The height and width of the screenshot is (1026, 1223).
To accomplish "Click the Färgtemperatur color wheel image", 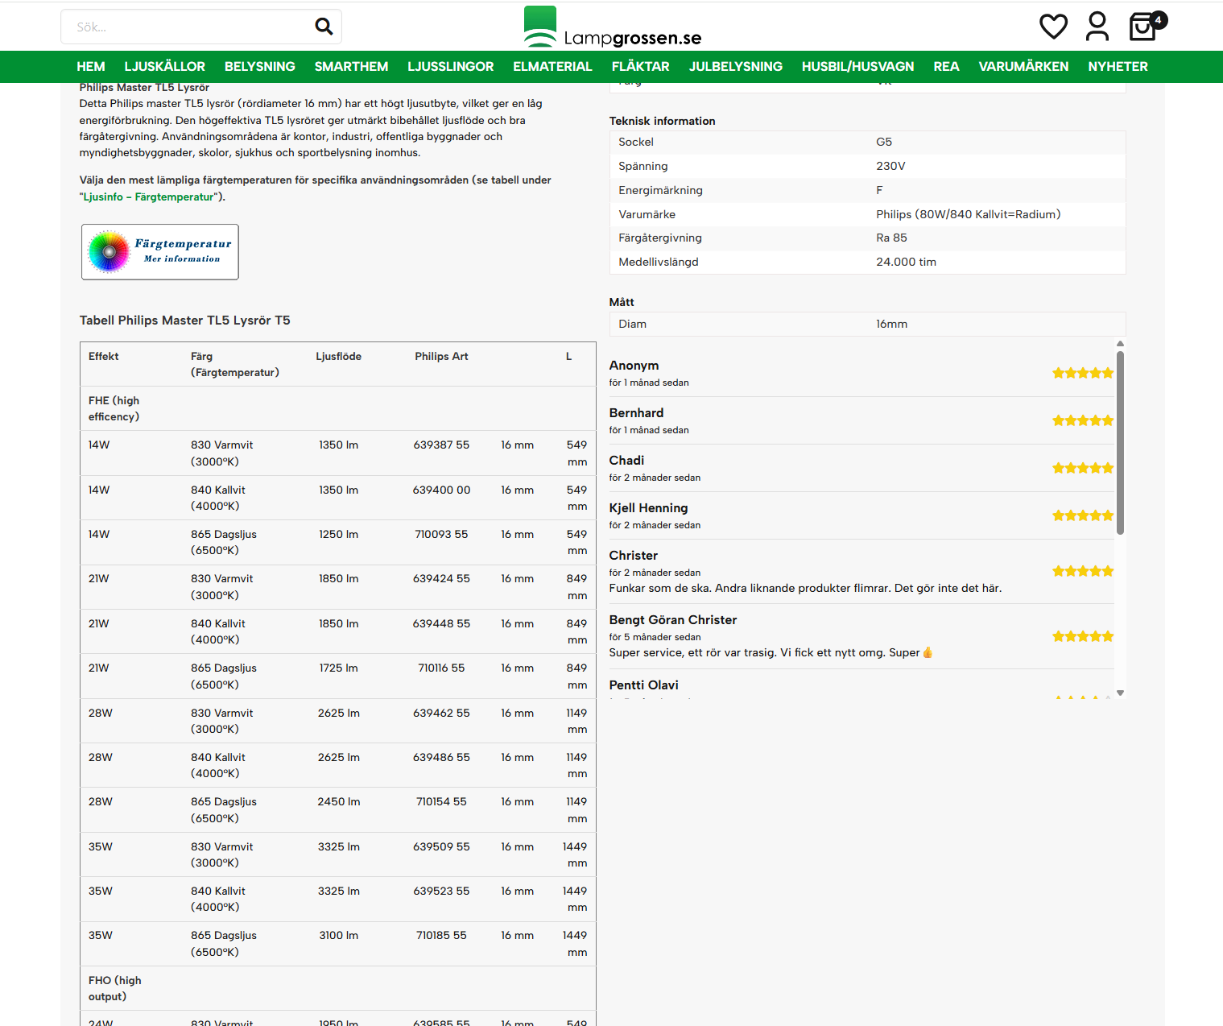I will pos(160,252).
